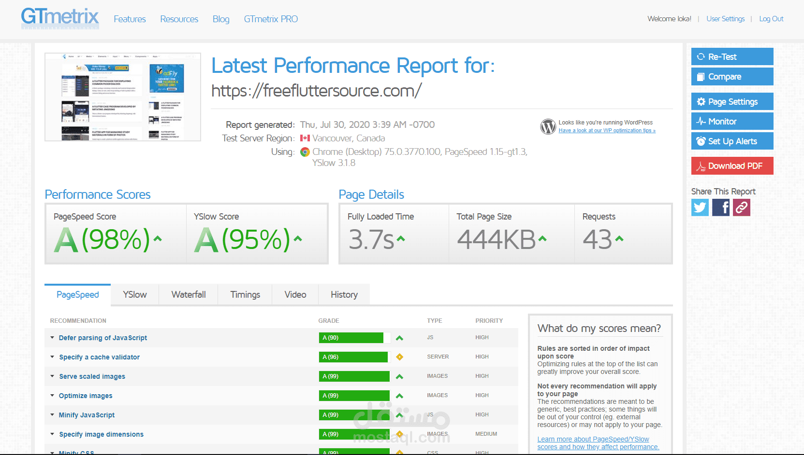804x455 pixels.
Task: Click the Twitter share icon
Action: pos(700,207)
